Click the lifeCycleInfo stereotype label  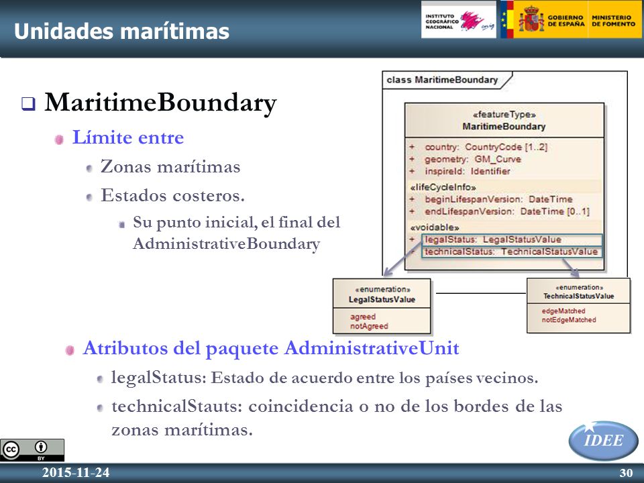click(443, 187)
